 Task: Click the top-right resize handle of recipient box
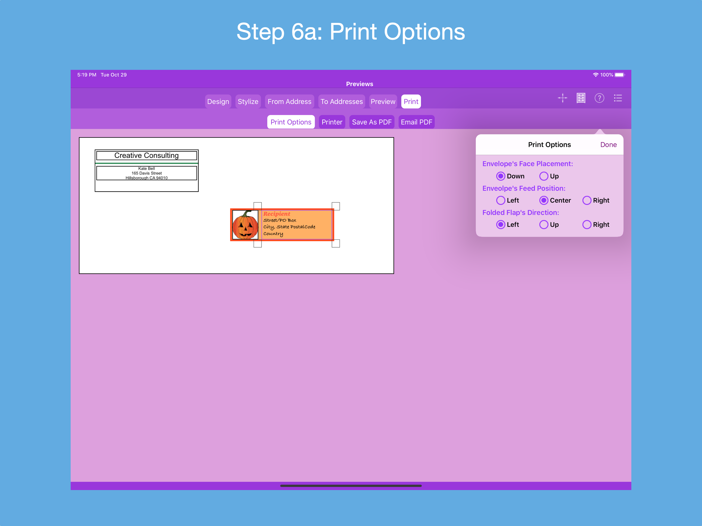coord(336,206)
